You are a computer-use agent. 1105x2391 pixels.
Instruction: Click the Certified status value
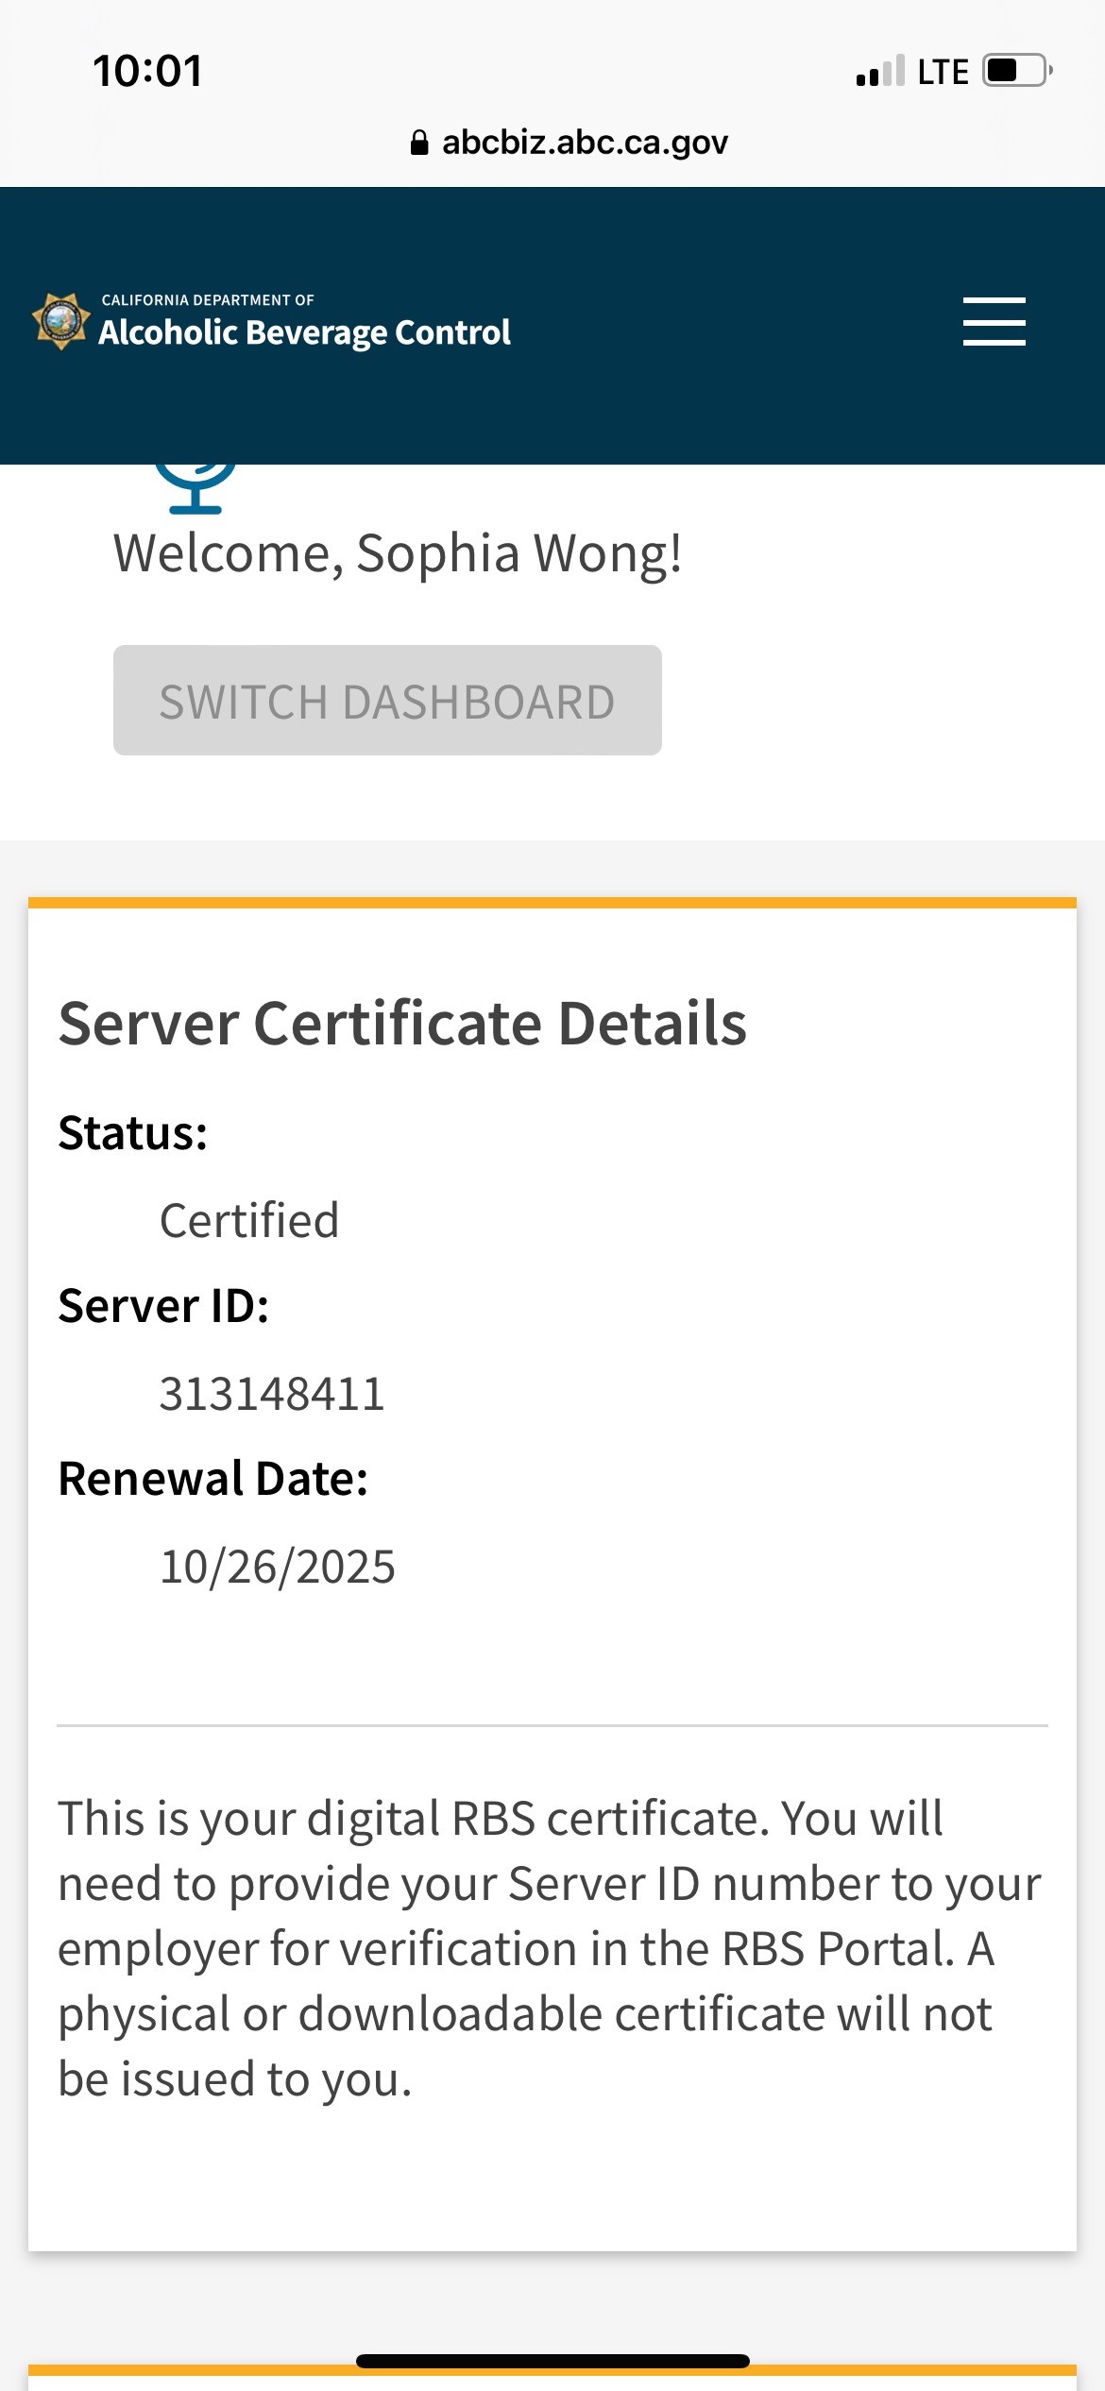pyautogui.click(x=249, y=1220)
